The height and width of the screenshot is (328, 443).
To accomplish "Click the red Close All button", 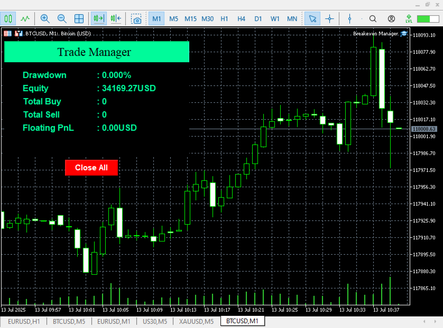I will [91, 168].
